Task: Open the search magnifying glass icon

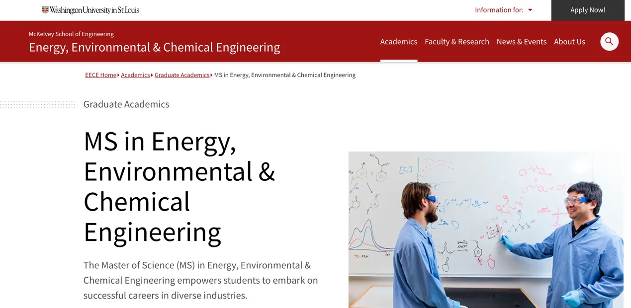Action: [609, 42]
